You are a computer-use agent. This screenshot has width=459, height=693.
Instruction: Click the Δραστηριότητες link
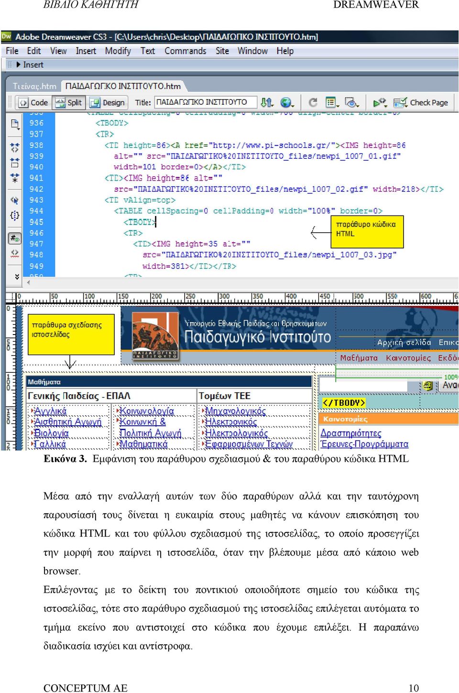pyautogui.click(x=351, y=433)
